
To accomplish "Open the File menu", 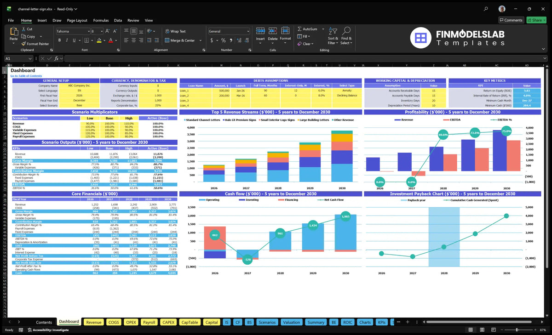I will (x=11, y=20).
